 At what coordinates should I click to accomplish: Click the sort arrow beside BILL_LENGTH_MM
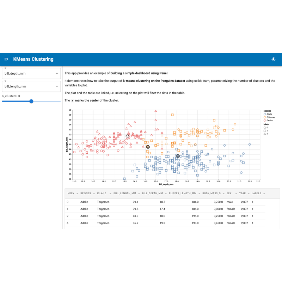pyautogui.click(x=139, y=194)
